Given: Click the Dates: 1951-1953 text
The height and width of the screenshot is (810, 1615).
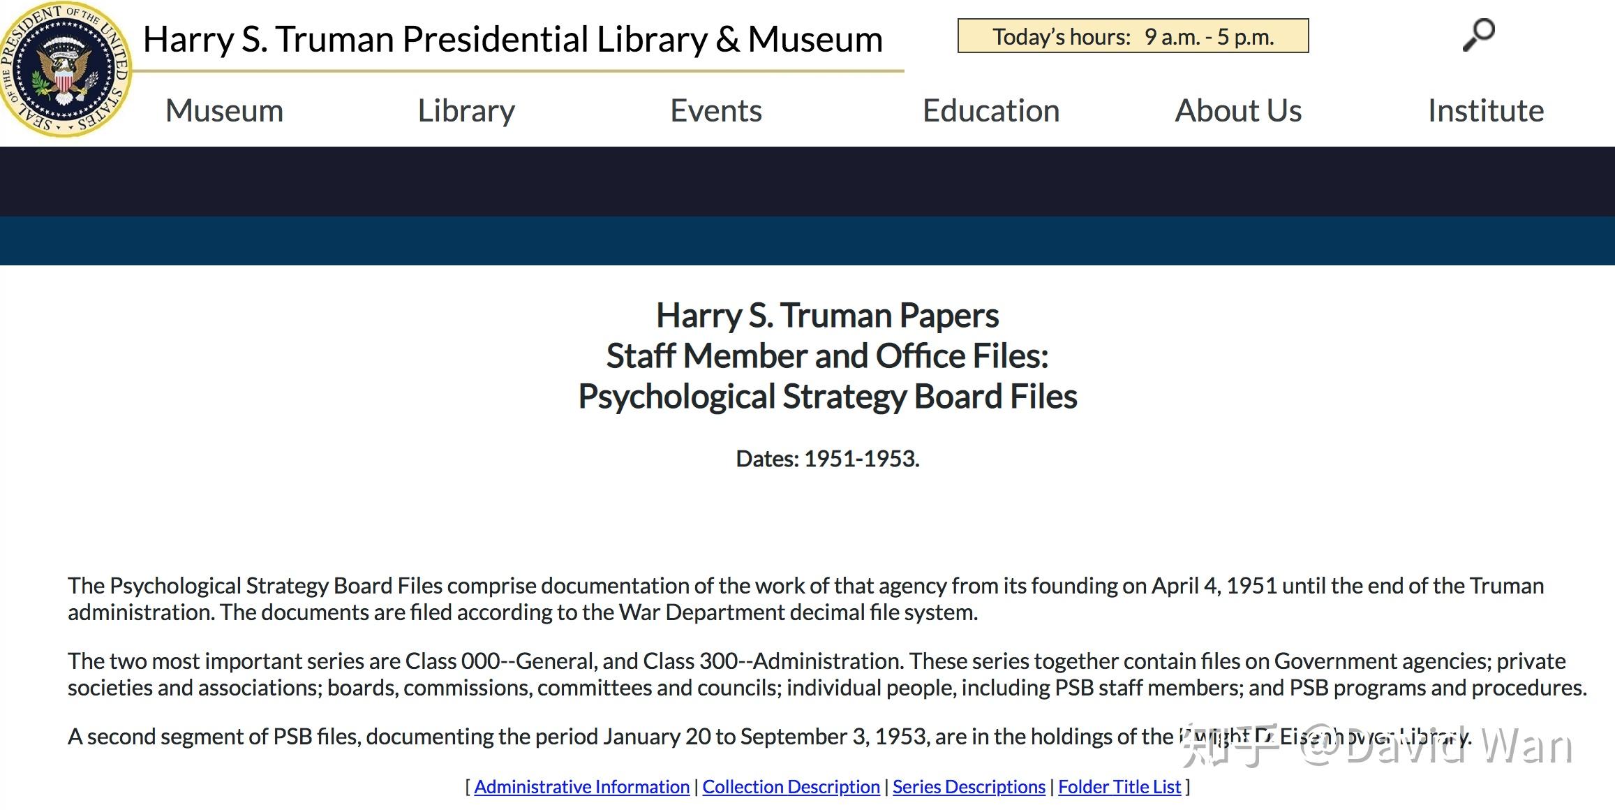Looking at the screenshot, I should tap(827, 459).
